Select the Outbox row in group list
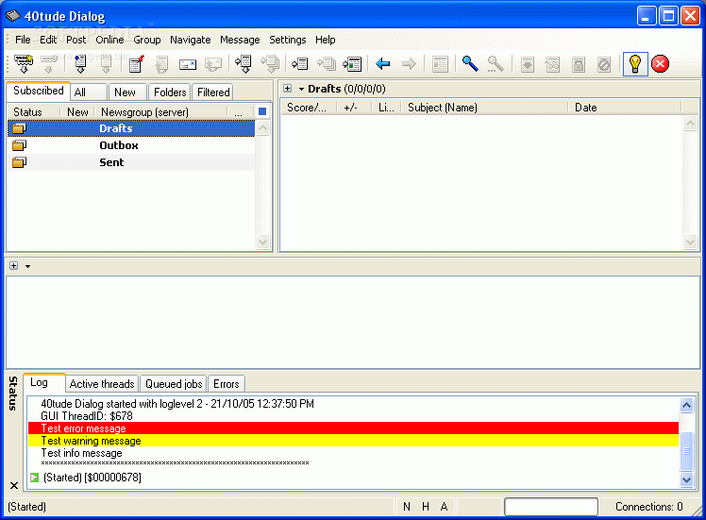This screenshot has width=706, height=520. (131, 145)
